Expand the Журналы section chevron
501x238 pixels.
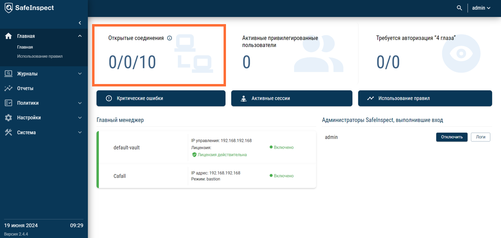pos(80,74)
